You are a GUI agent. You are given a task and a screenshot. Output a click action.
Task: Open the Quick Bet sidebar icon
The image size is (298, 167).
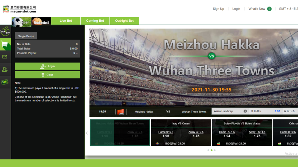[5, 32]
